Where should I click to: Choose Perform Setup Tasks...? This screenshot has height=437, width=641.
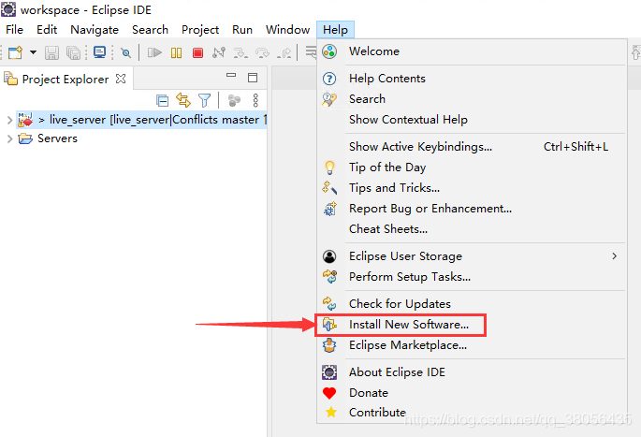(472, 277)
